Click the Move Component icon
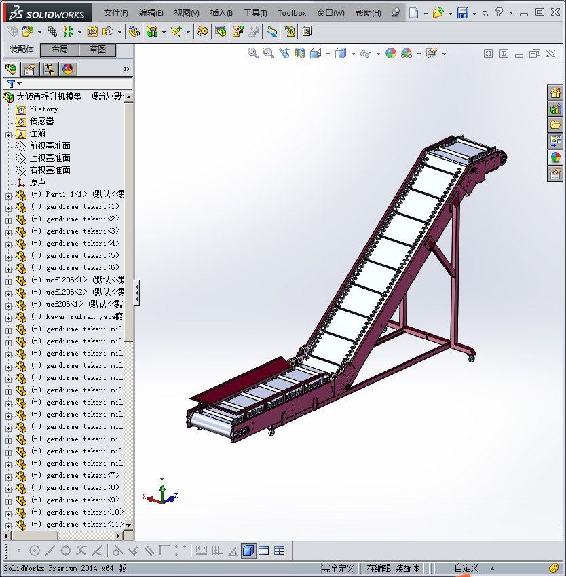The width and height of the screenshot is (566, 577). click(x=108, y=32)
